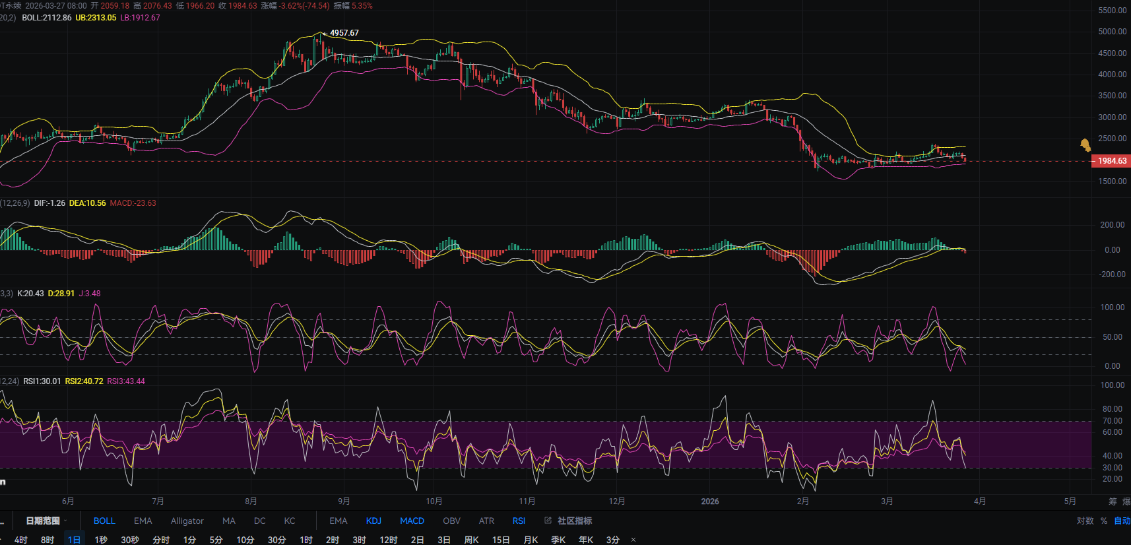Close the interval list with X

tap(633, 540)
